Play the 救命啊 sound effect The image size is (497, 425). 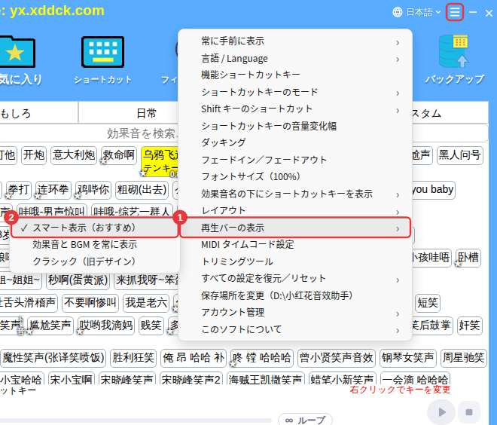[118, 155]
